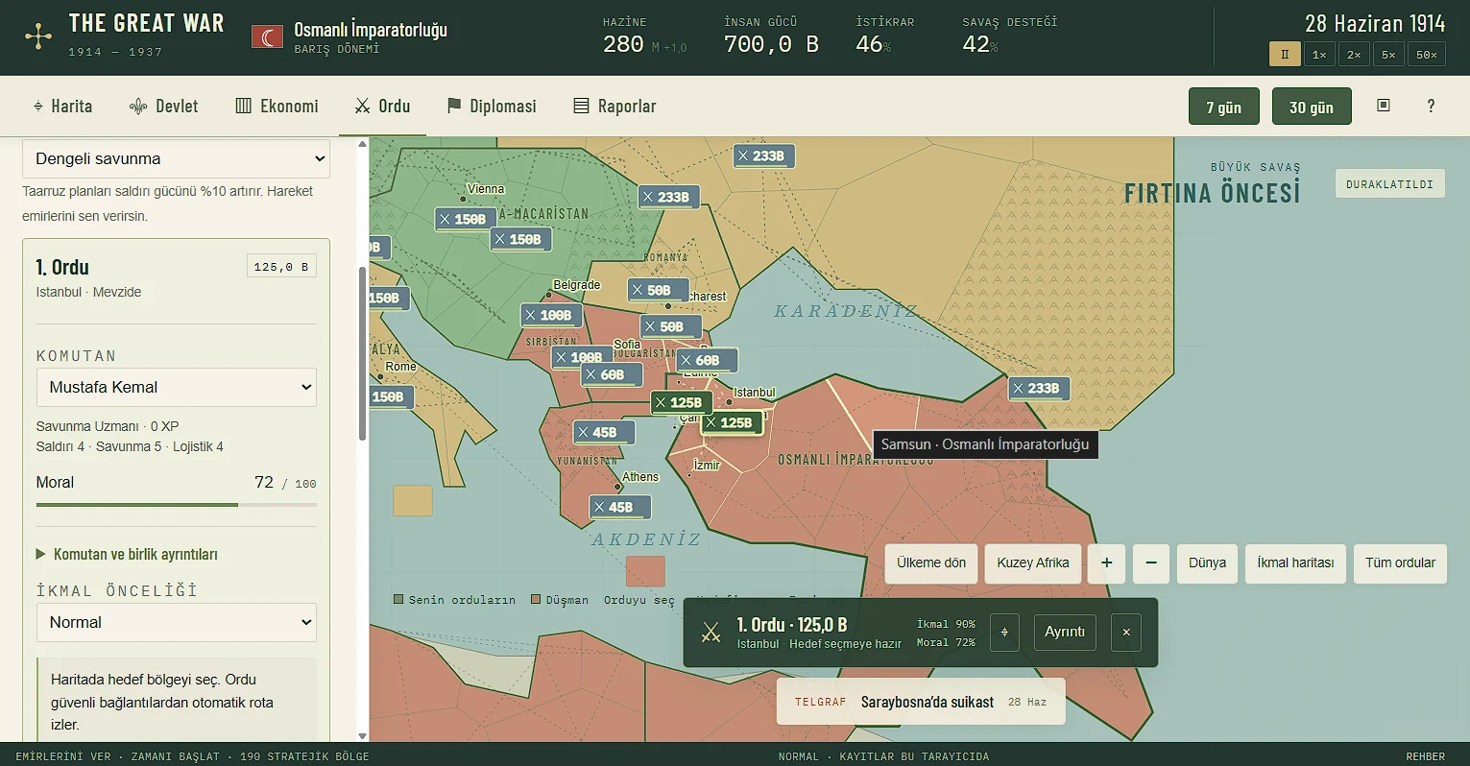Open the Devlet tab
Image resolution: width=1470 pixels, height=766 pixels.
point(164,106)
